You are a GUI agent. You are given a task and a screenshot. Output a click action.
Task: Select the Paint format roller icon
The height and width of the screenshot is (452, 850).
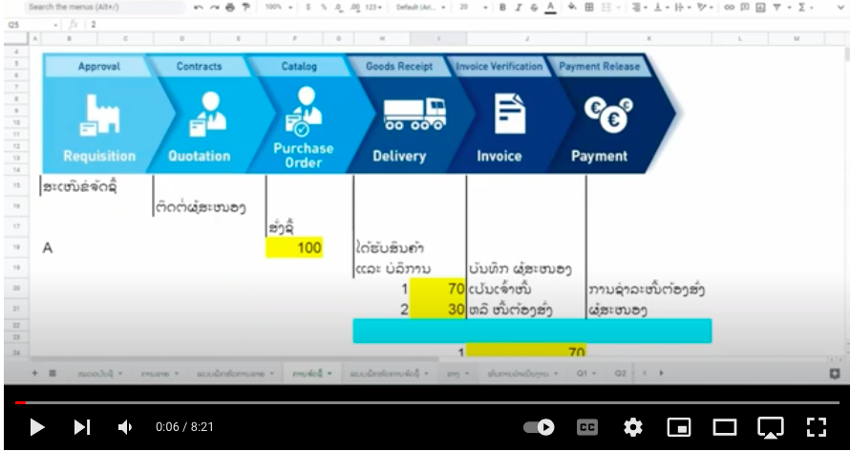(246, 7)
